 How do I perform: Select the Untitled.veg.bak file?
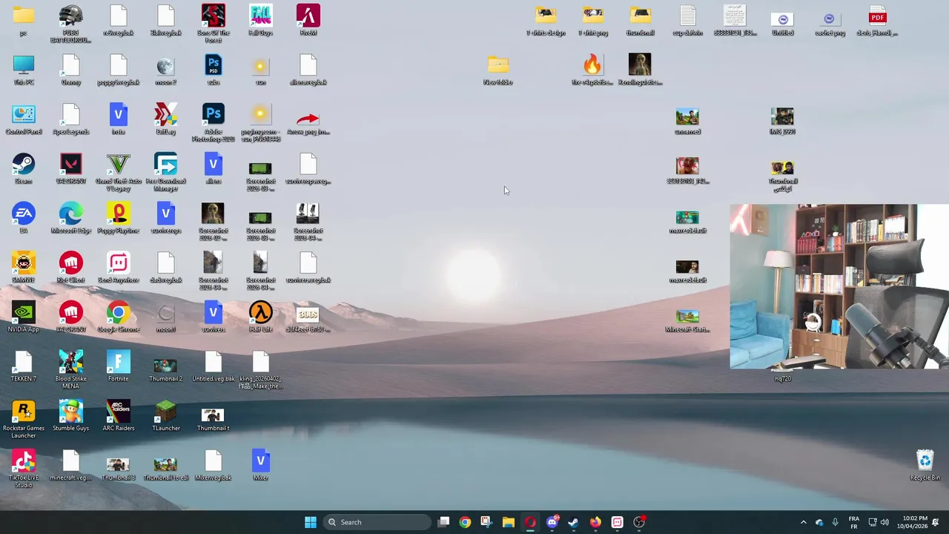point(213,367)
